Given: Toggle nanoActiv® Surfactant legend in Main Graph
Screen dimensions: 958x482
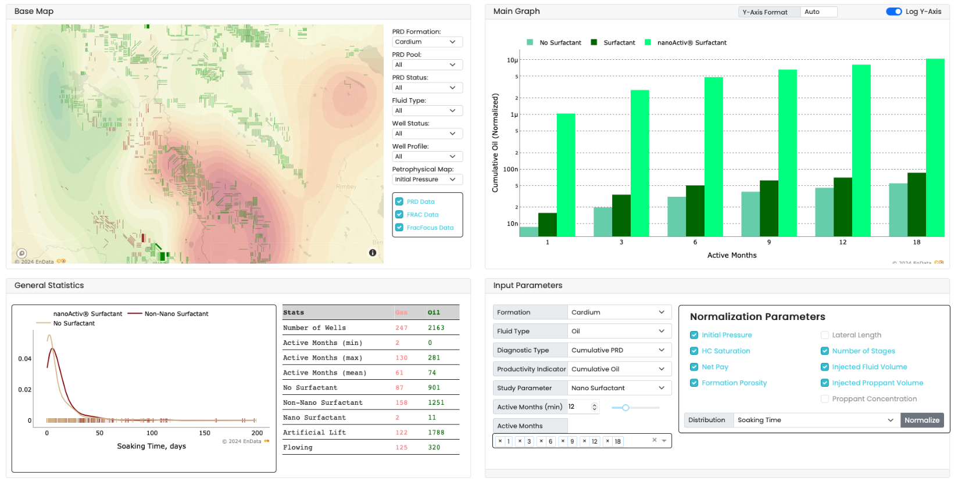Looking at the screenshot, I should (x=686, y=42).
